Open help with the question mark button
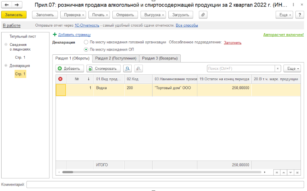 tap(299, 15)
